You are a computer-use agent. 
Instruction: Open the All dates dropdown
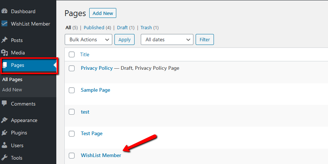click(x=167, y=39)
